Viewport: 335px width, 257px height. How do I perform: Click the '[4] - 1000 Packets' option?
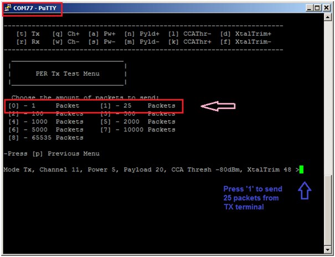pos(46,122)
